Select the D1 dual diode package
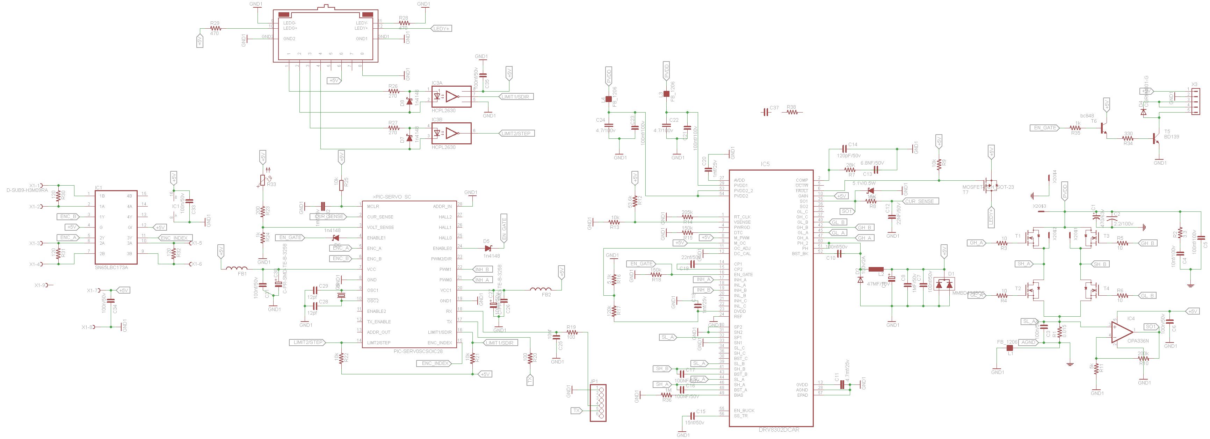This screenshot has width=1210, height=439. [x=944, y=285]
